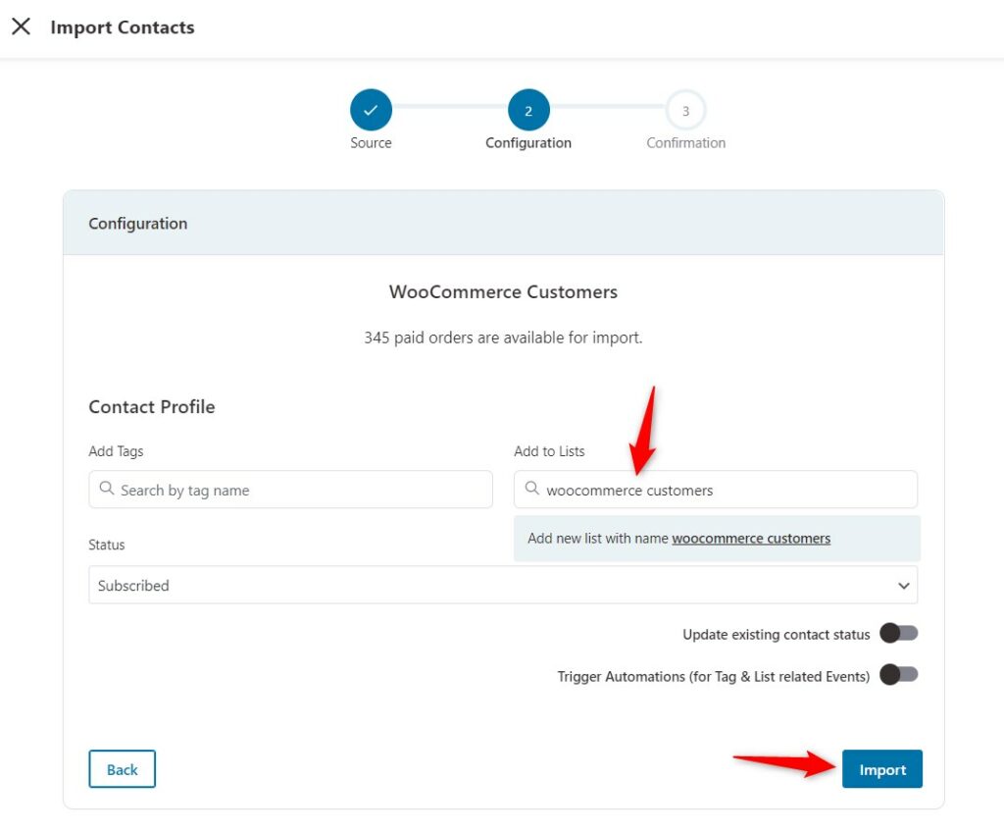The width and height of the screenshot is (1004, 832).
Task: Click the 'Trigger Automations' label text
Action: (x=714, y=677)
